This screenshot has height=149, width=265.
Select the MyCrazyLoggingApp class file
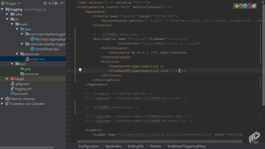point(50,39)
